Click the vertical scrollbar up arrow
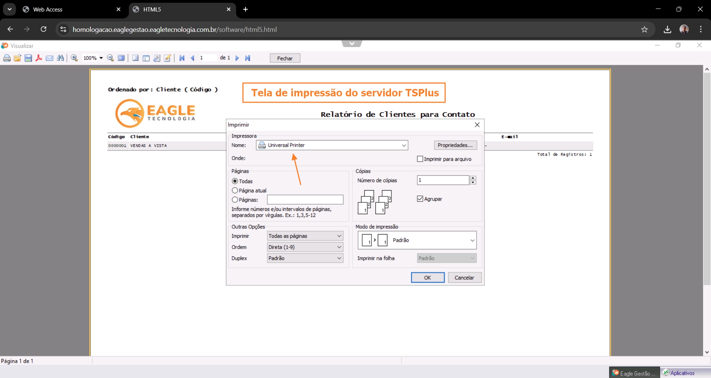 [707, 69]
